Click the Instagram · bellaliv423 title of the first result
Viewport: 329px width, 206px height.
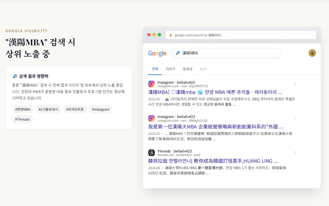[176, 83]
